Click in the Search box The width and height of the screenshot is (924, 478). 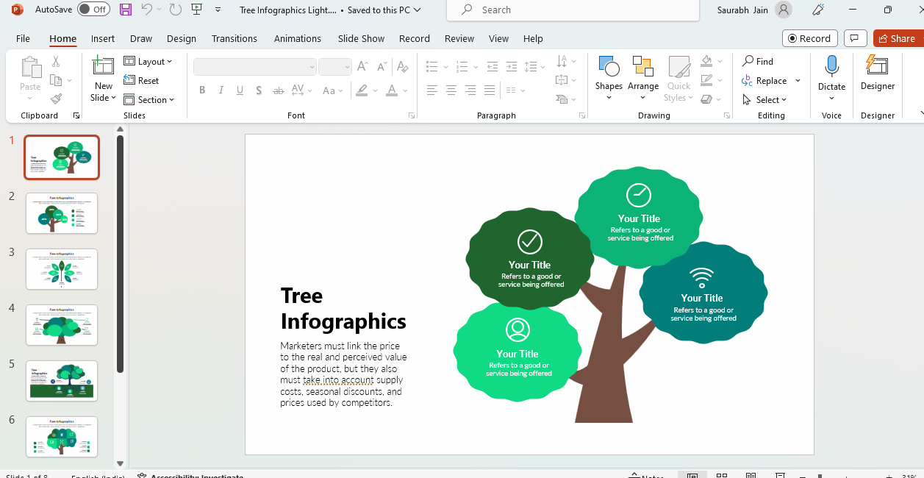click(573, 10)
